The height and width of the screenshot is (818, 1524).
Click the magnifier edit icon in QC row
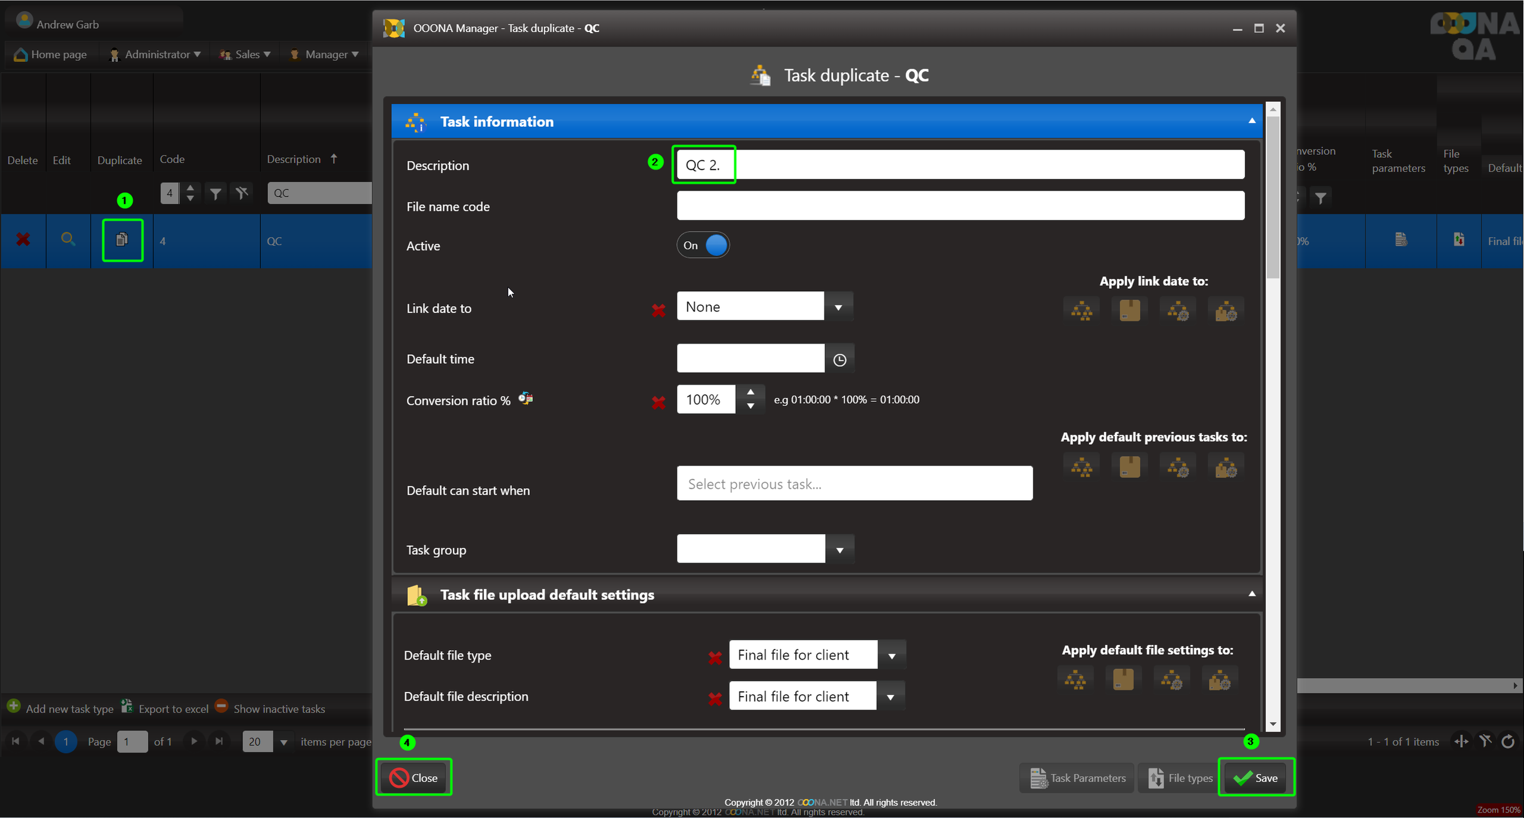point(68,239)
